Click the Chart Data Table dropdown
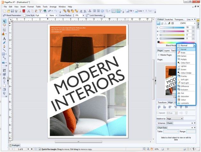This screenshot has width=201, height=152. (171, 131)
